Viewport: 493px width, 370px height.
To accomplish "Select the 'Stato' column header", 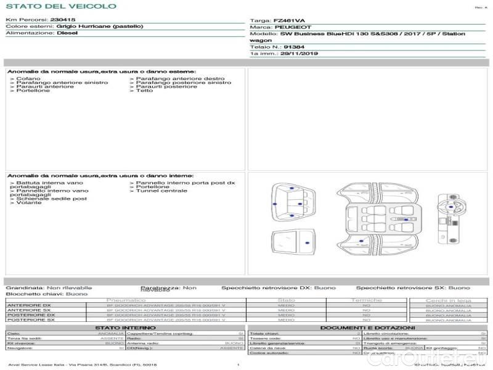I will 286,300.
